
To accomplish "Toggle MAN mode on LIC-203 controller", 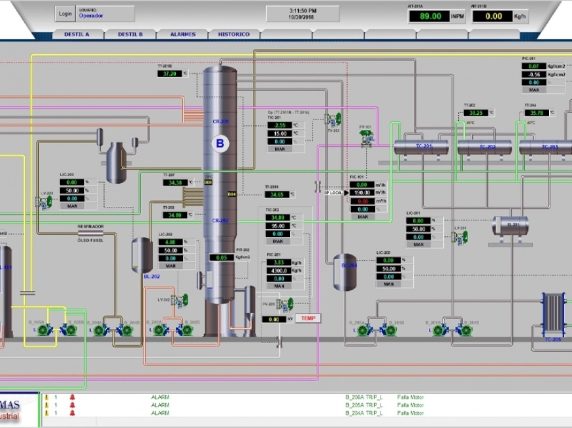I will 73,206.
